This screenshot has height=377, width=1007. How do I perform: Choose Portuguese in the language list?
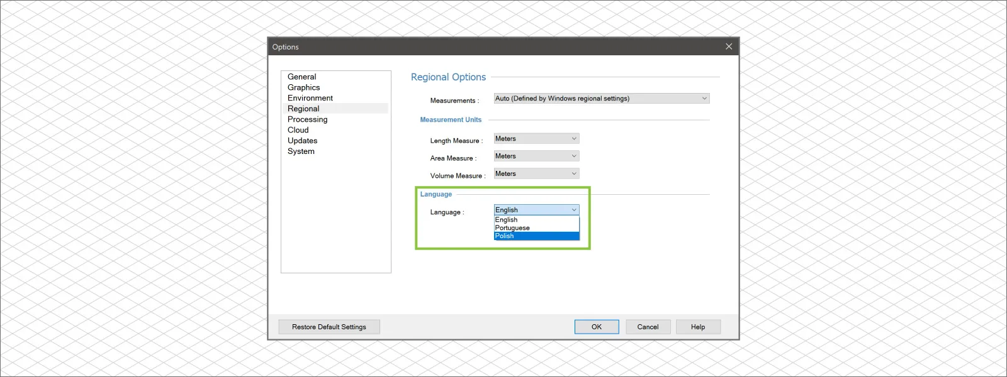click(536, 228)
